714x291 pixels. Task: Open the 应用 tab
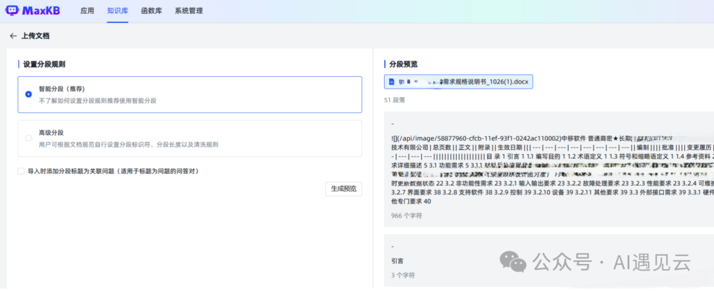(x=87, y=11)
